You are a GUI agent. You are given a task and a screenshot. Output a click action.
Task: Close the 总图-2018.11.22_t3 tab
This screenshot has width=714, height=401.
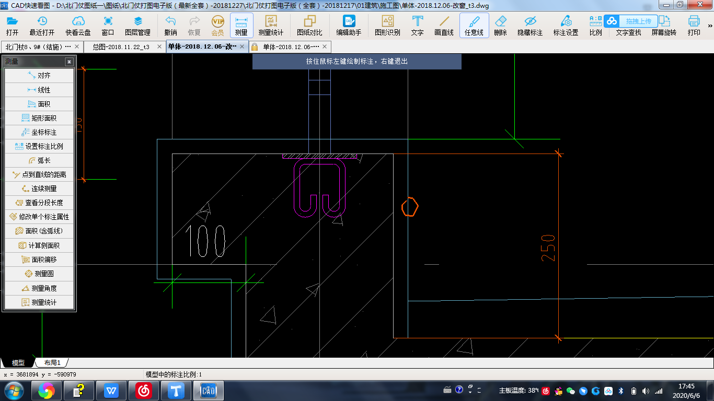[x=158, y=46]
